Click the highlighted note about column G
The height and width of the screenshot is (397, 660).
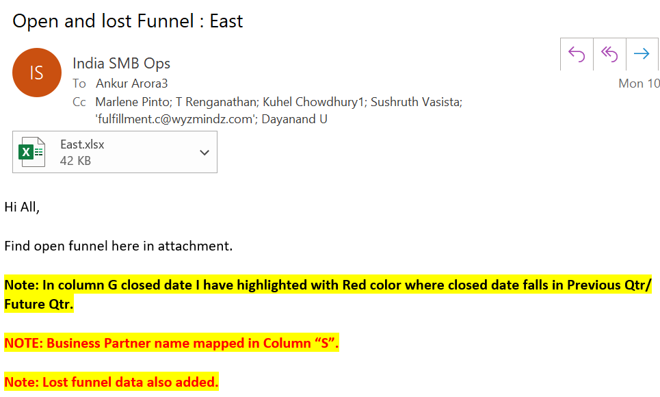click(x=328, y=285)
